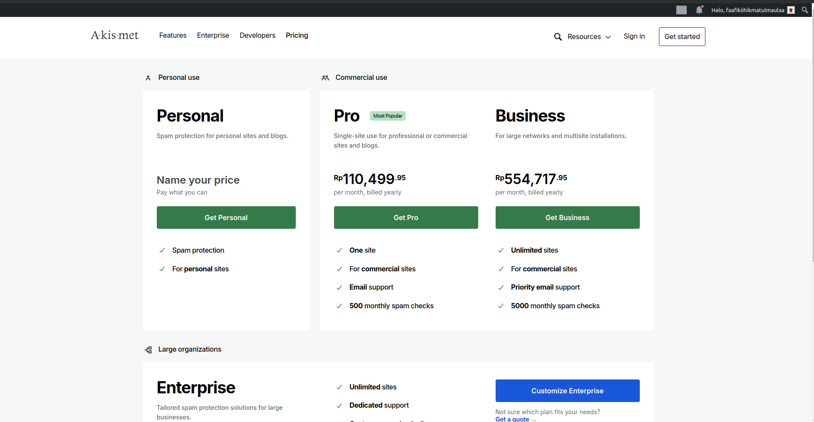Click the Akismet logo
The width and height of the screenshot is (814, 422).
[115, 35]
